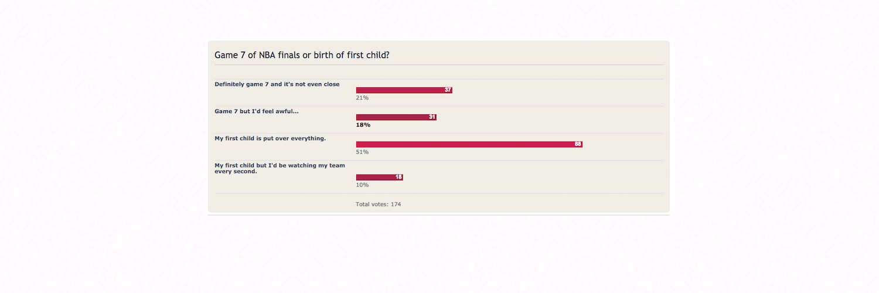This screenshot has height=293, width=879.
Task: Click the number 31 on the second bar
Action: point(432,117)
